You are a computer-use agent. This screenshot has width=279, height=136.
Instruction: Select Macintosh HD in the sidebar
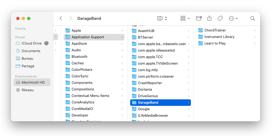pyautogui.click(x=32, y=83)
